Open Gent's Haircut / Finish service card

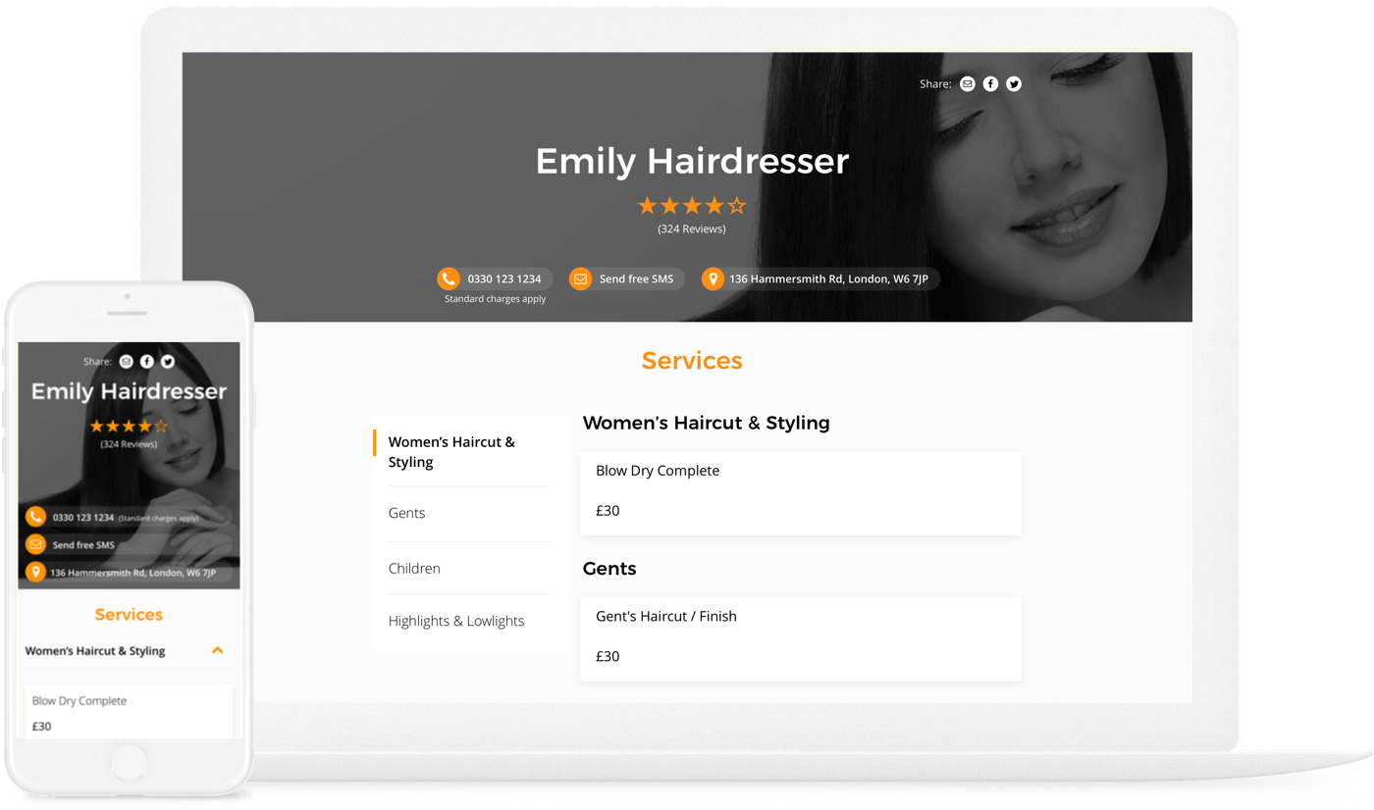(x=801, y=639)
